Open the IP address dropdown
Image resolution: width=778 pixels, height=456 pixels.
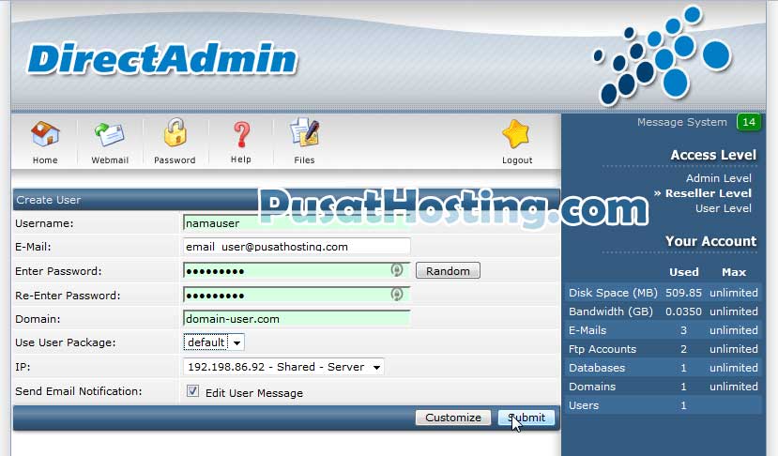coord(283,367)
